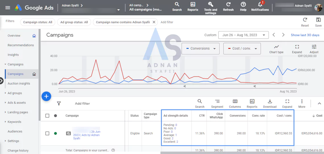Adjust the chart settings
324x154 pixels.
[314, 49]
